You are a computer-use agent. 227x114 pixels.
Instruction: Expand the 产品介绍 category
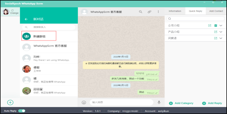coord(221,32)
